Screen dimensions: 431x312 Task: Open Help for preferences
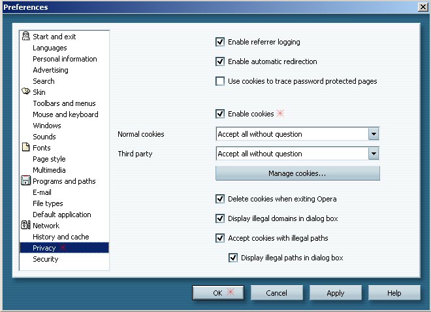[394, 293]
